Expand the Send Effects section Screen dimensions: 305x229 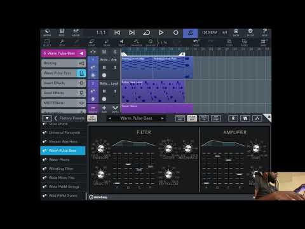[64, 93]
